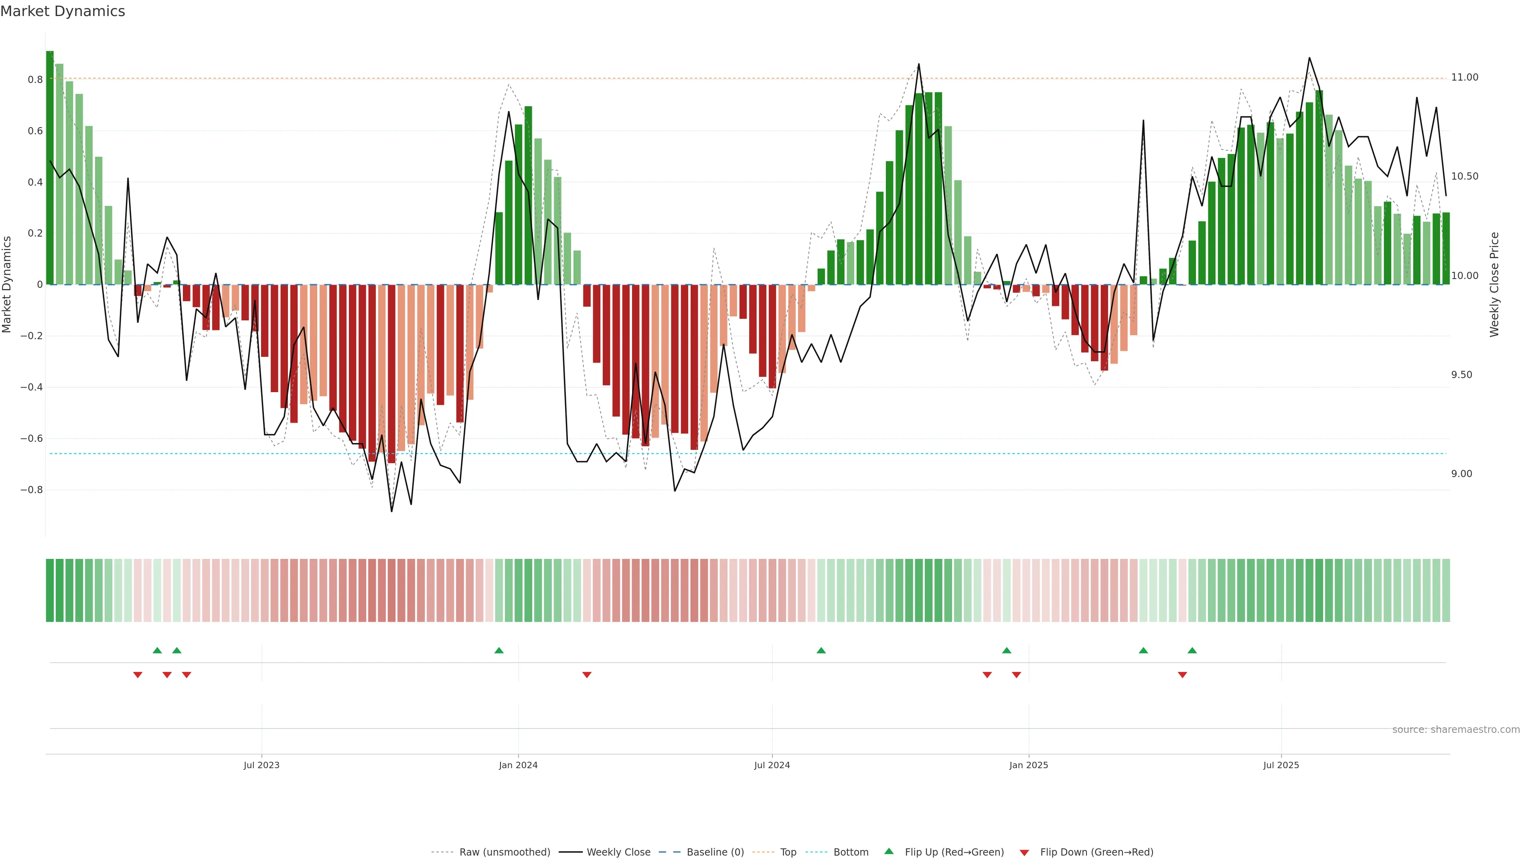Click the Jul 2023 axis label
The height and width of the screenshot is (866, 1540).
[x=261, y=765]
